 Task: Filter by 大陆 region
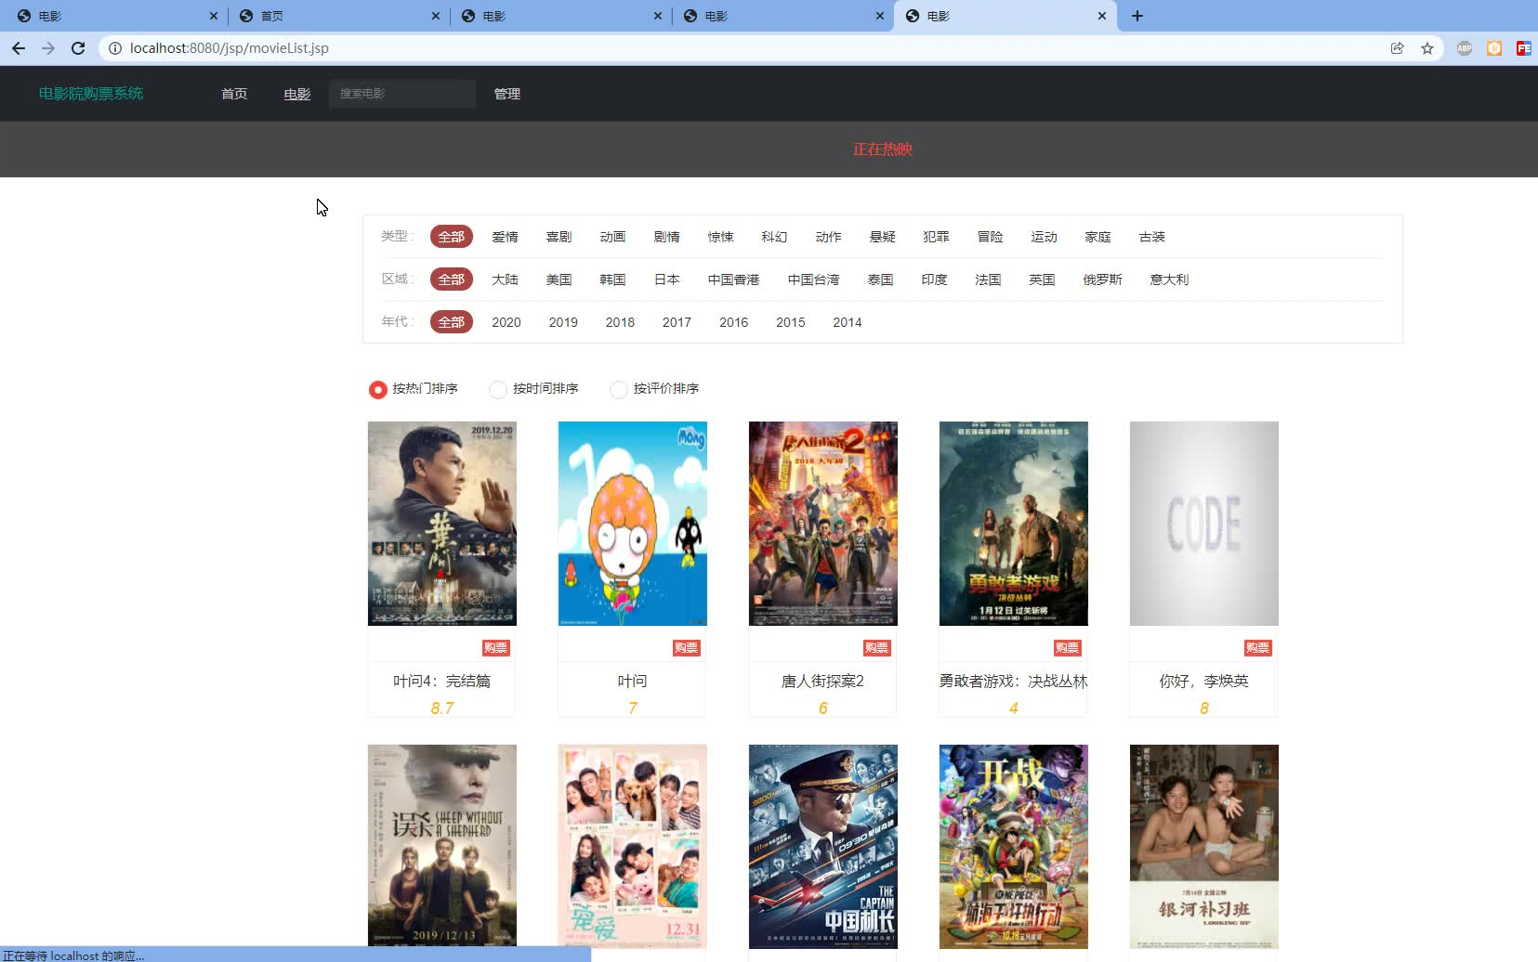(505, 279)
